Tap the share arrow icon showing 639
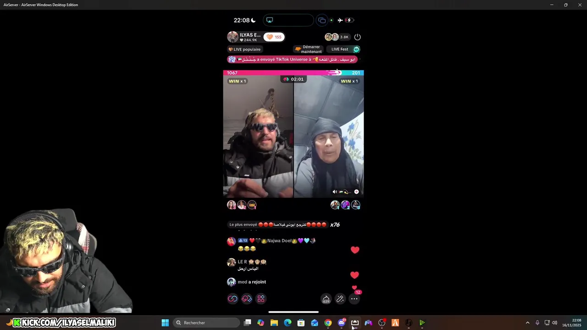 326,299
